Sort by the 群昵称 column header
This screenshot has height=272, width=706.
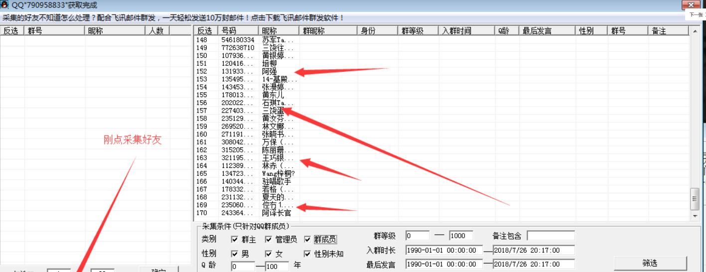(329, 31)
